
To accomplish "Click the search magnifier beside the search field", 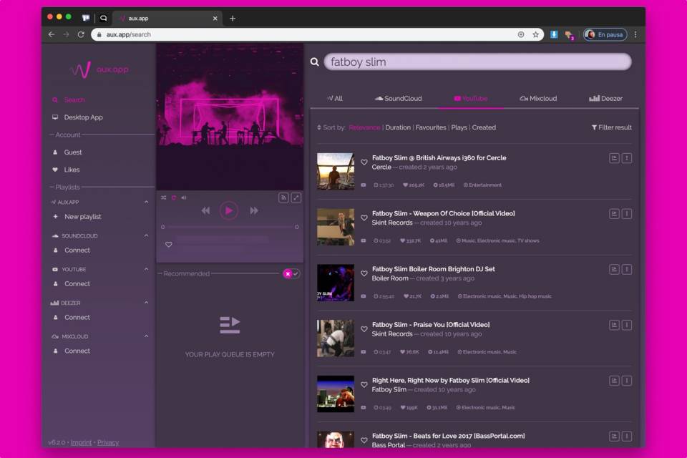I will point(315,62).
